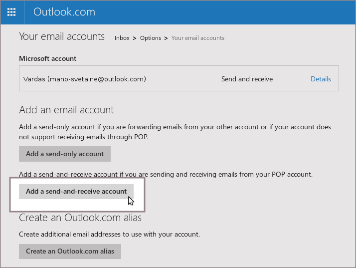The image size is (356, 268).
Task: Click 'Add a send-and-receive account' button
Action: point(76,191)
